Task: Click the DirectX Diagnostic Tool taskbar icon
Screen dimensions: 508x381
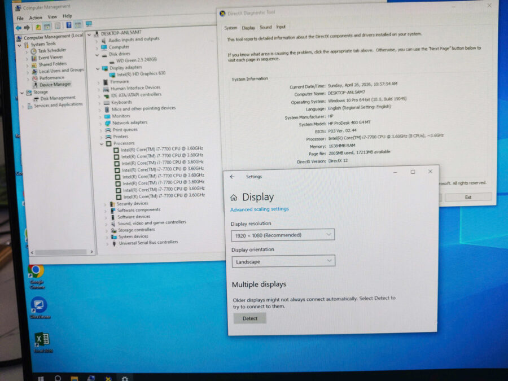Action: [108, 378]
